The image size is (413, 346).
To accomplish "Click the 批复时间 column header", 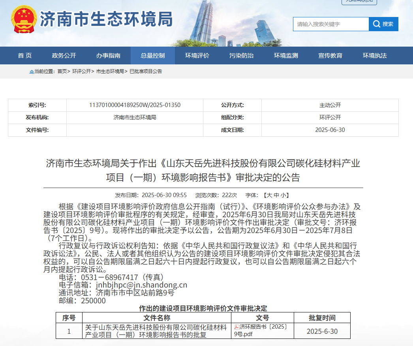I will tap(322, 318).
